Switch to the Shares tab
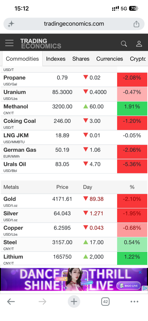The height and width of the screenshot is (321, 148). click(x=81, y=59)
